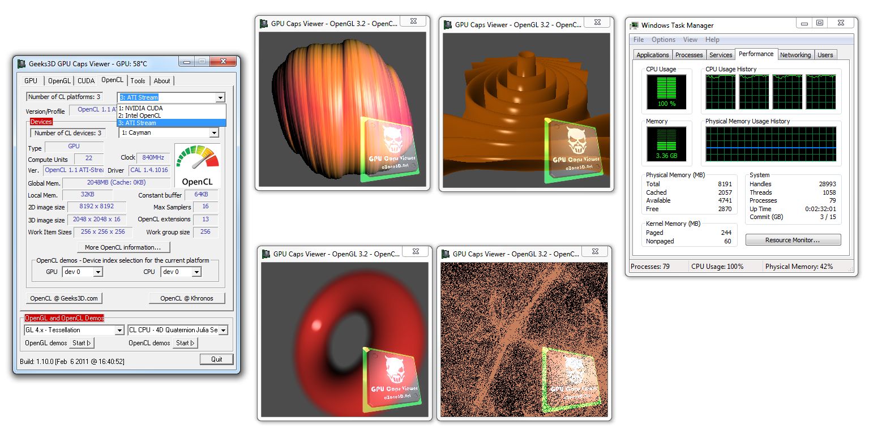Click the Memory 3.36 GB meter
The width and height of the screenshot is (869, 433).
[666, 144]
